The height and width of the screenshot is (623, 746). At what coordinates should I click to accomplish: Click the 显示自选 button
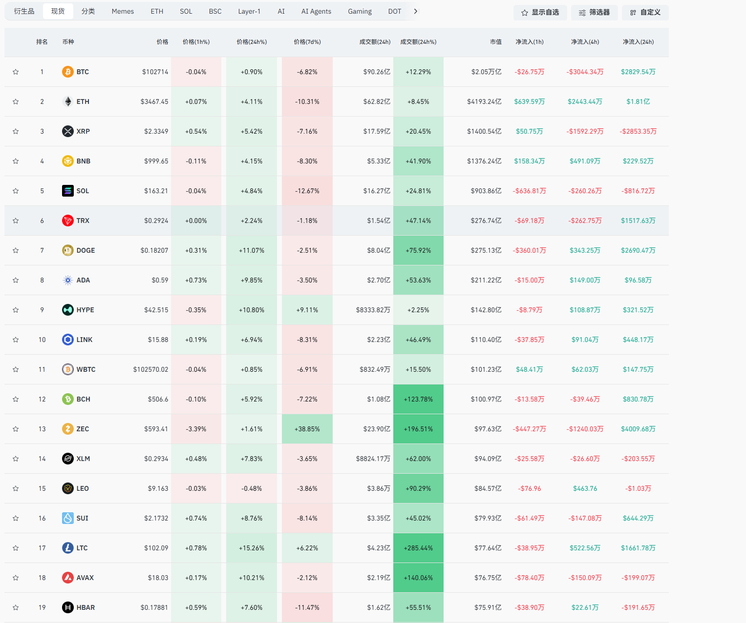540,13
